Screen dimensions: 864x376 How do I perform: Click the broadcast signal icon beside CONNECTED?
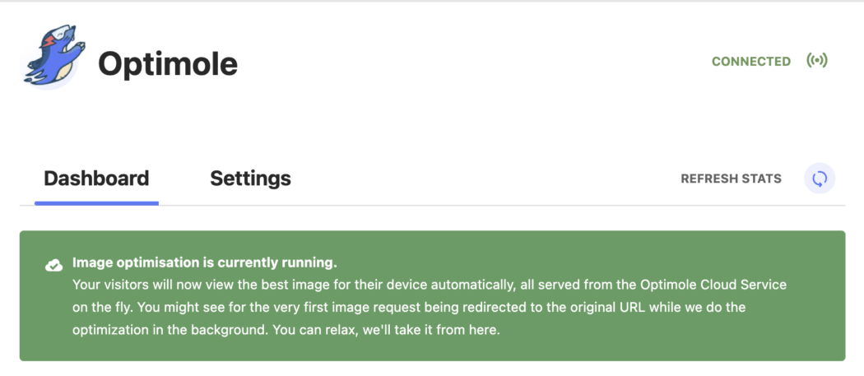point(817,61)
